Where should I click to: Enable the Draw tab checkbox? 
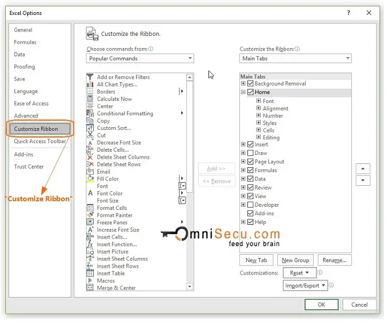click(250, 153)
